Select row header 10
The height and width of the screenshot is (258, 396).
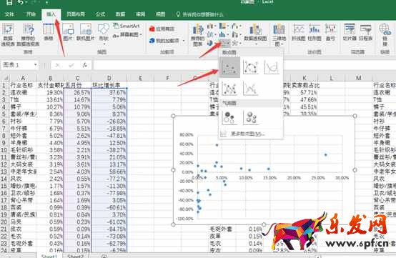pyautogui.click(x=4, y=150)
